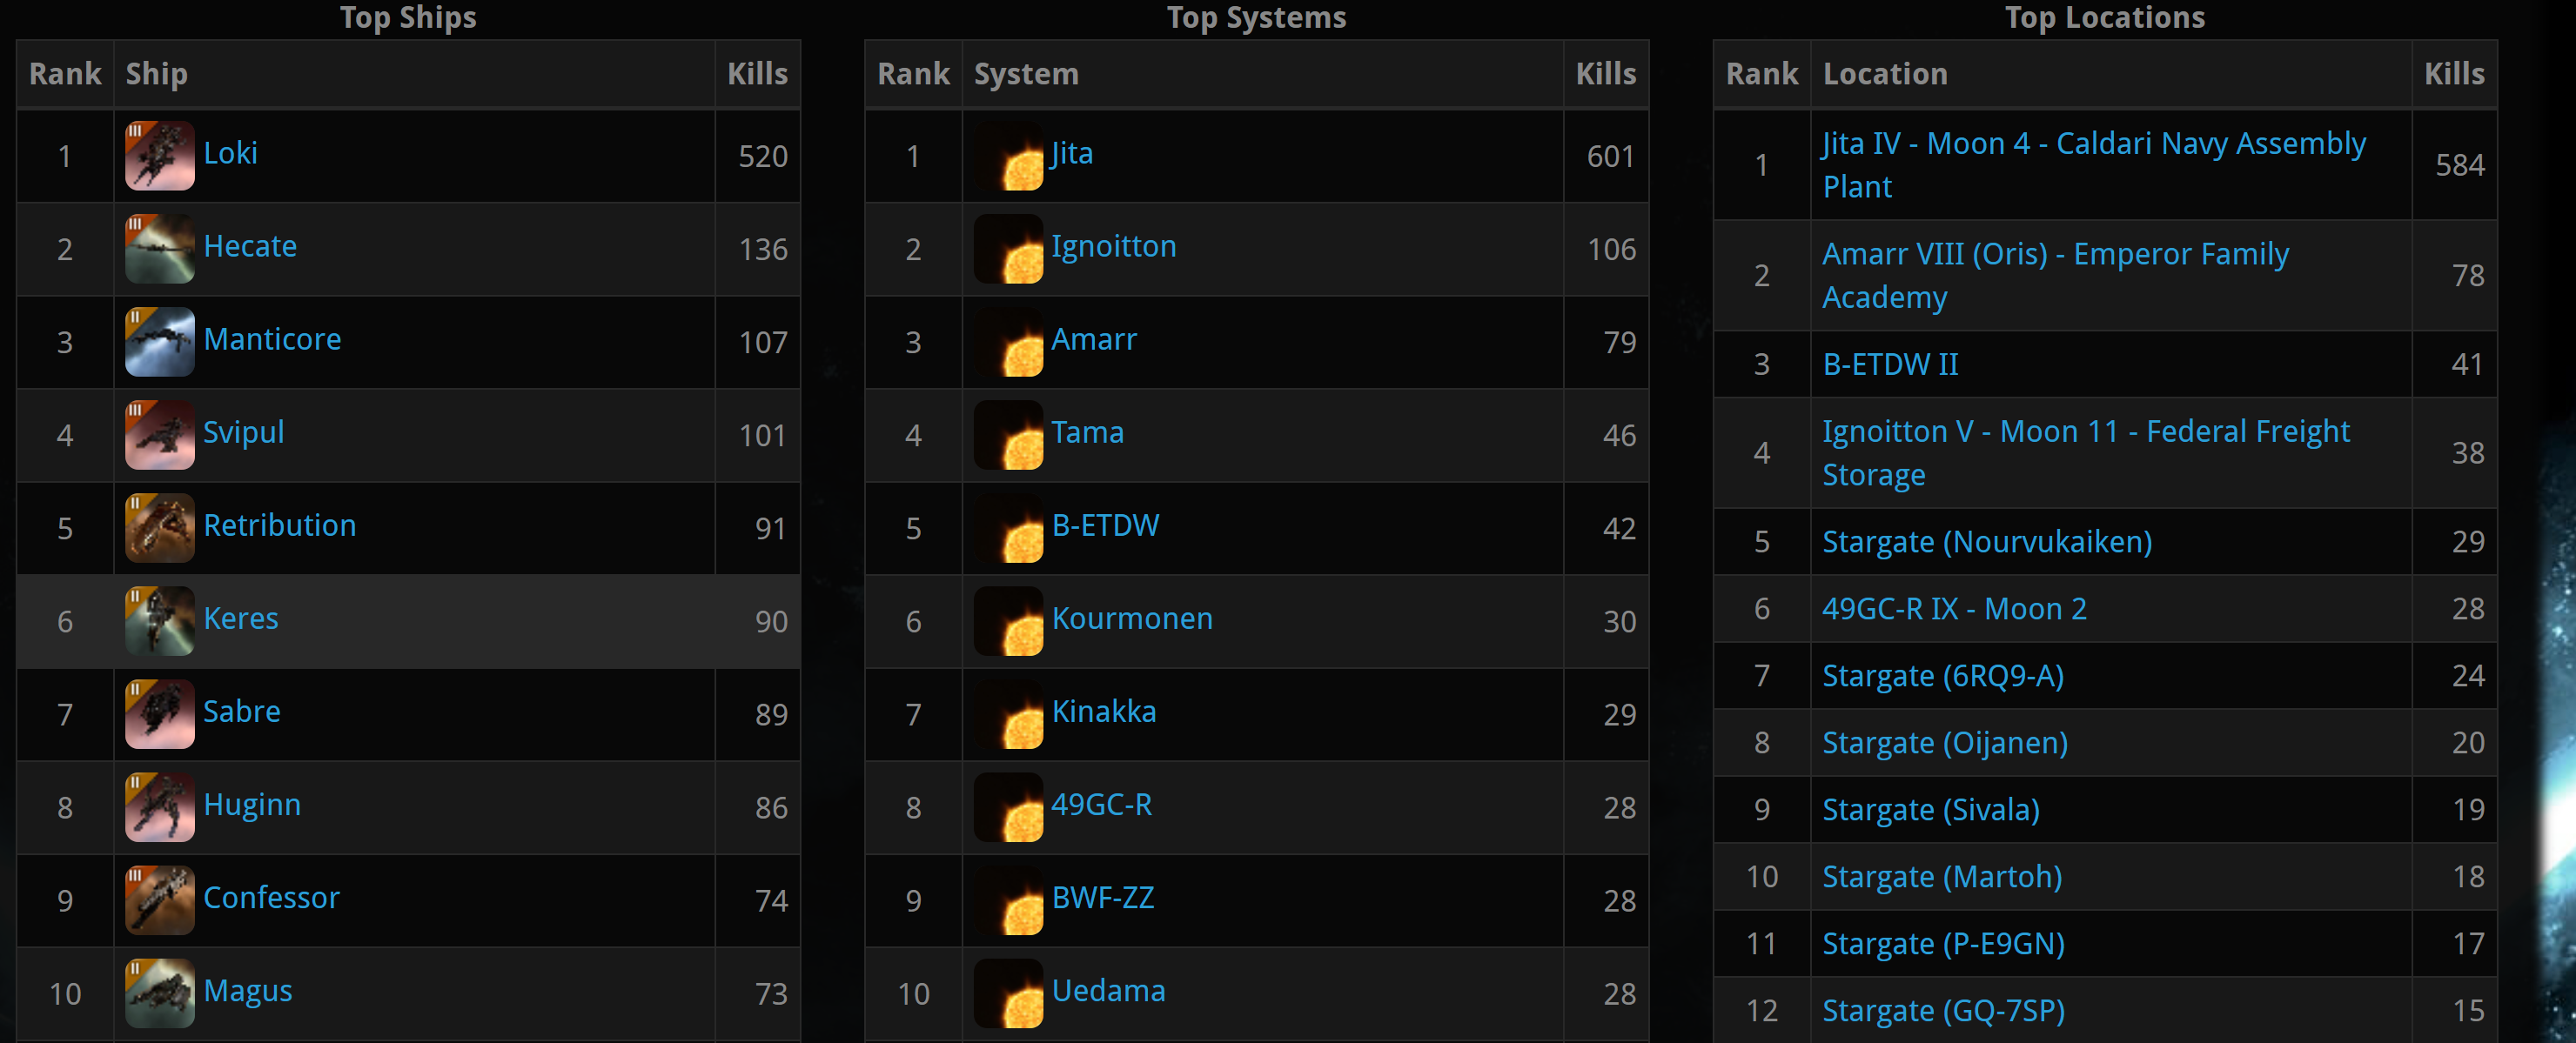Open the Stargate (6RQ9-A) link
The width and height of the screenshot is (2576, 1043).
point(1943,676)
